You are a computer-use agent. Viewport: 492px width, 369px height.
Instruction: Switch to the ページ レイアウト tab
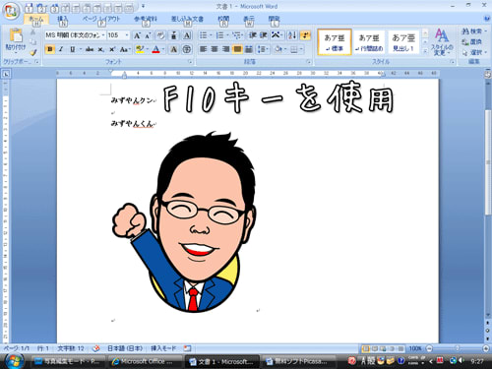point(101,19)
